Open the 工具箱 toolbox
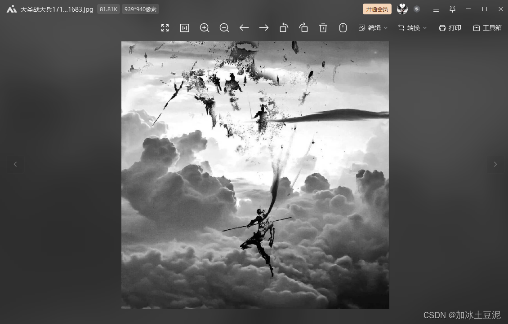 pos(487,28)
